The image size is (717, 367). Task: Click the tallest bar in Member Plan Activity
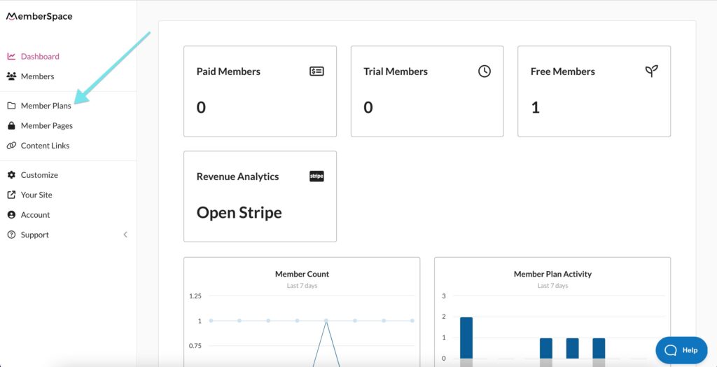point(466,338)
